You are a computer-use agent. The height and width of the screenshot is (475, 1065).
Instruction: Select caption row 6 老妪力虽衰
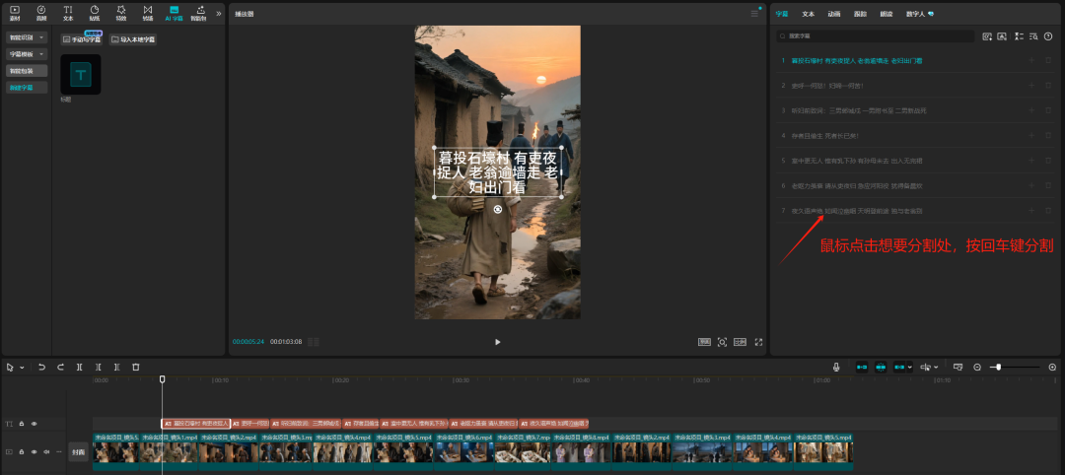917,186
